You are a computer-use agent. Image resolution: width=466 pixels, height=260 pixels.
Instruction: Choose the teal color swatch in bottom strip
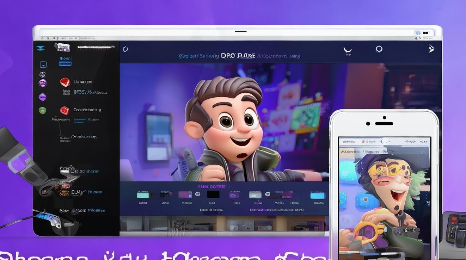pos(143,195)
